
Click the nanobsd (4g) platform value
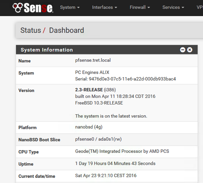pos(89,127)
